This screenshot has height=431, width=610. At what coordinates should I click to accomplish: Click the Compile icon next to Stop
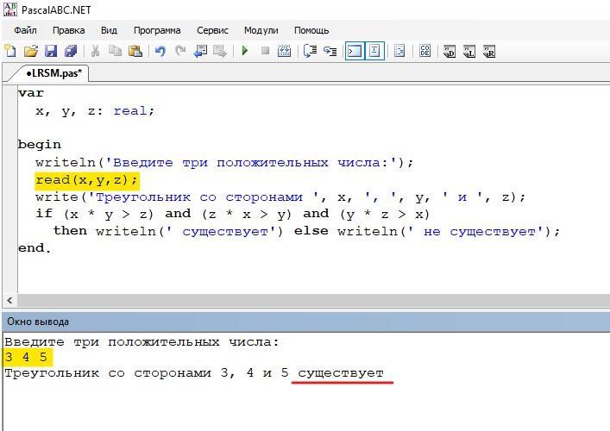[x=285, y=51]
